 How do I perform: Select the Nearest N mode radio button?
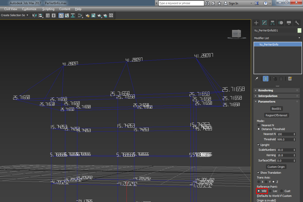(x=259, y=125)
